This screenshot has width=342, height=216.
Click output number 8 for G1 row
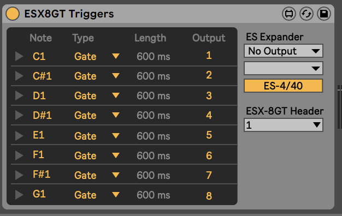209,195
